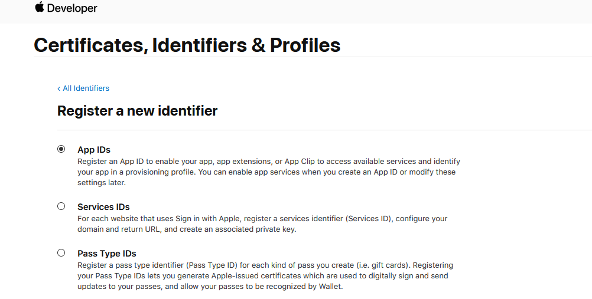The height and width of the screenshot is (299, 592).
Task: Click the Apple logo icon
Action: click(40, 7)
